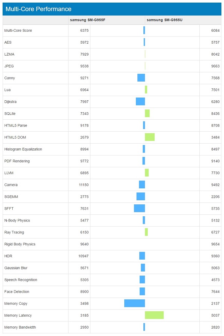The image size is (224, 336).
Task: Click the HTML5 DOM green bar
Action: click(150, 137)
